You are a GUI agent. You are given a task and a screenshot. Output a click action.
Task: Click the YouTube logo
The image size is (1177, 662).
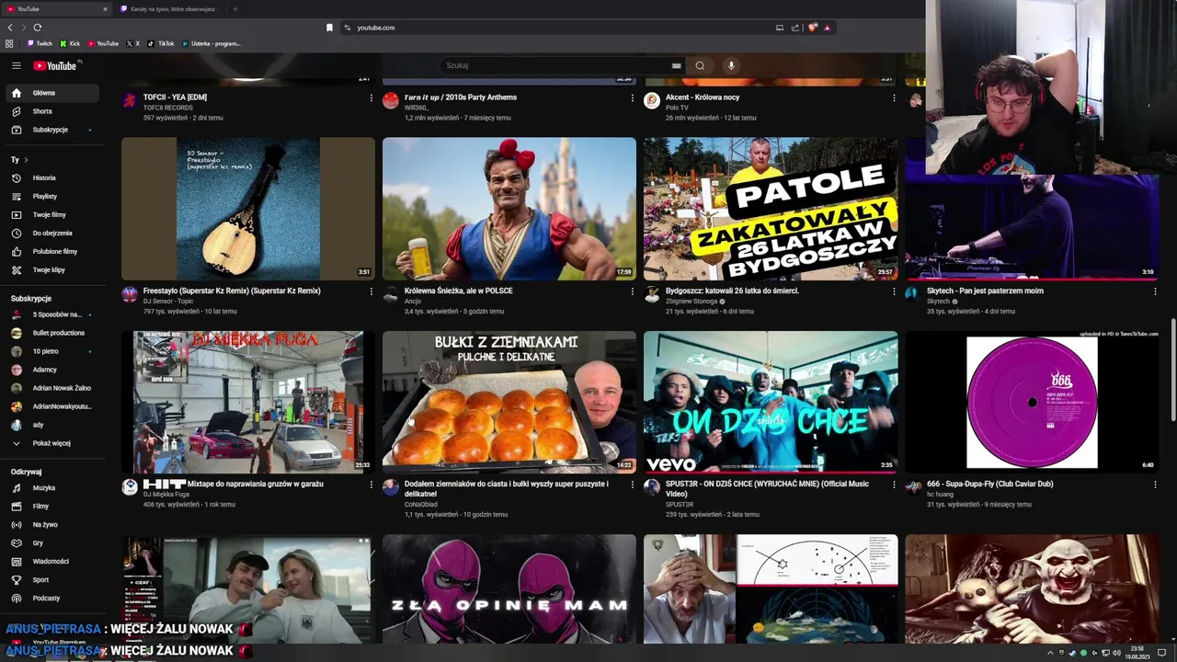[56, 65]
